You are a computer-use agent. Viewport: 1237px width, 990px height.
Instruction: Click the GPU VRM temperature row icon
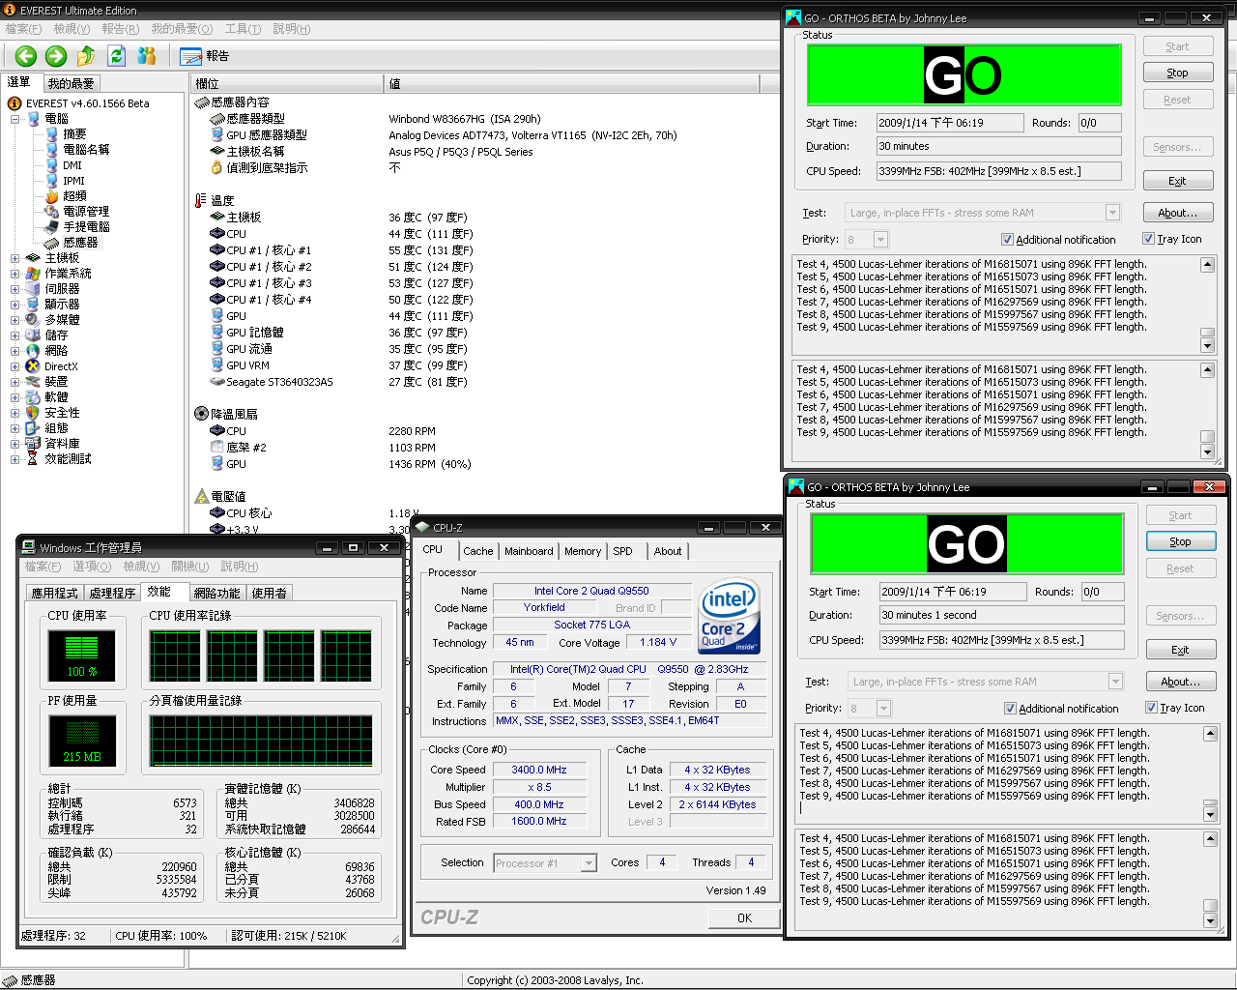point(217,365)
